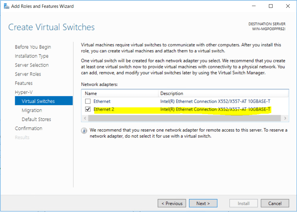This screenshot has height=212, width=297.
Task: Check the Ethernet network adapter checkbox
Action: 88,101
